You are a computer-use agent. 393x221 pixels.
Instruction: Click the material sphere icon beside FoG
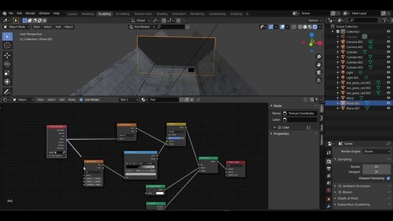coord(143,99)
